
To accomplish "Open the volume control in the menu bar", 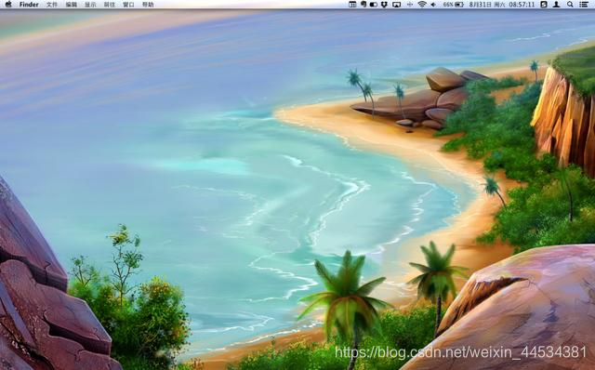I will pyautogui.click(x=433, y=5).
